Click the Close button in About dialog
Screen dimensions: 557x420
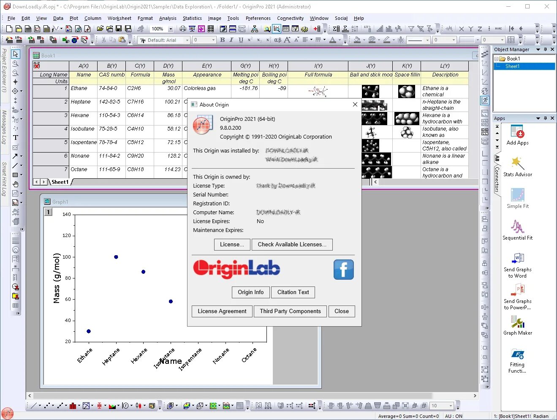342,311
